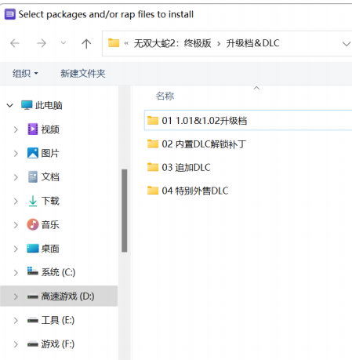Click folder icon of 03 追加DLC

(x=153, y=167)
